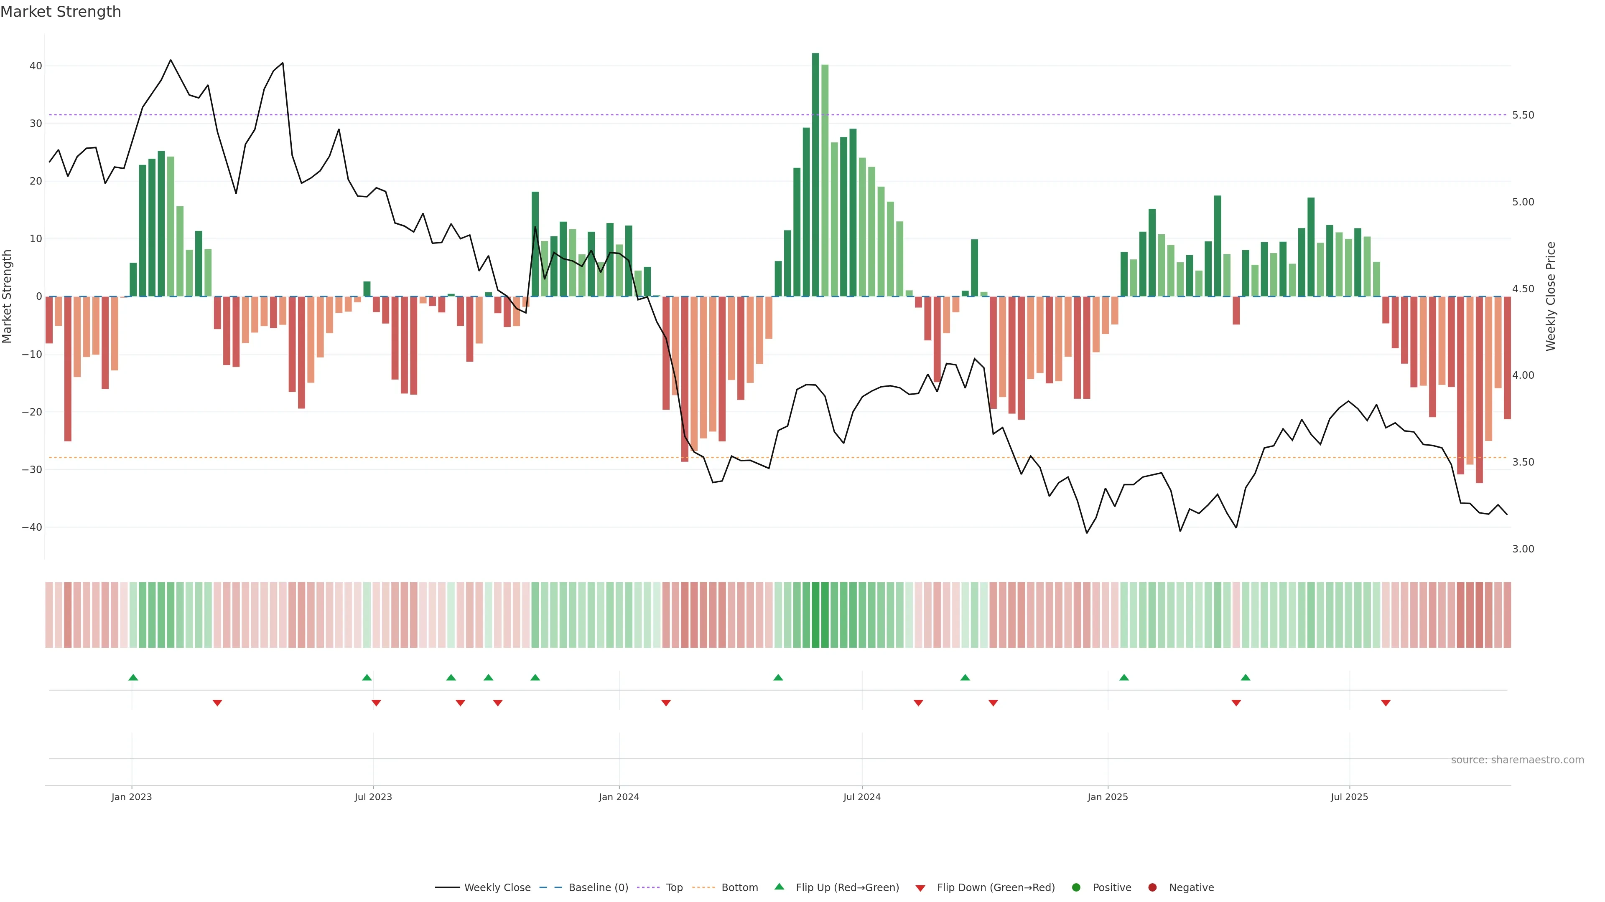Click the green flip-up marker after Jan 2025
The height and width of the screenshot is (902, 1605).
point(1124,677)
